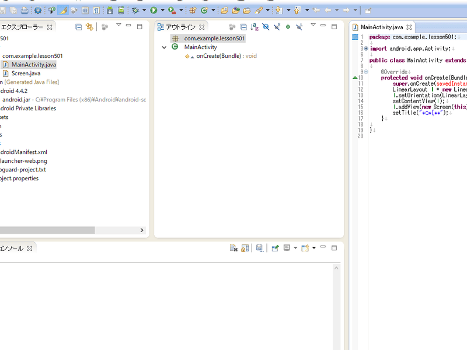Screen dimensions: 467x350
Task: Switch to the アウトライン tab
Action: click(x=180, y=27)
